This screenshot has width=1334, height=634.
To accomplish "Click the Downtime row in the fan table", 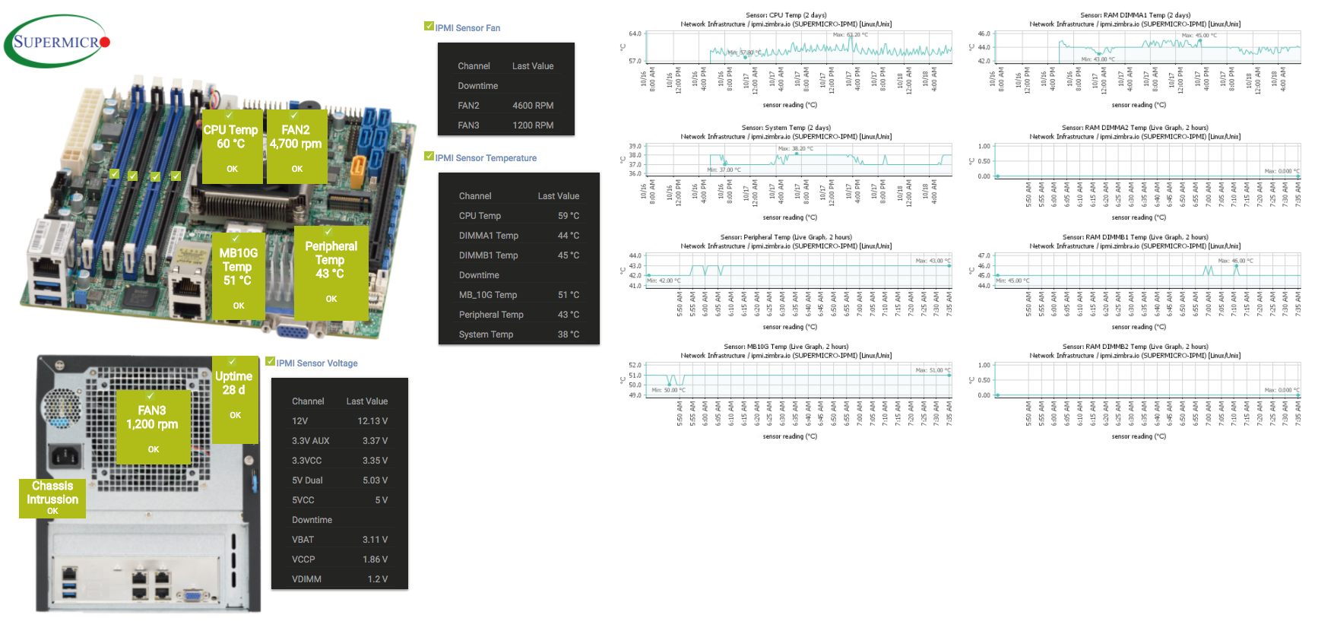I will 506,86.
